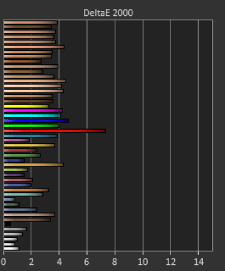
Task: Click the DeltaE 2000 chart title
Action: pos(108,13)
